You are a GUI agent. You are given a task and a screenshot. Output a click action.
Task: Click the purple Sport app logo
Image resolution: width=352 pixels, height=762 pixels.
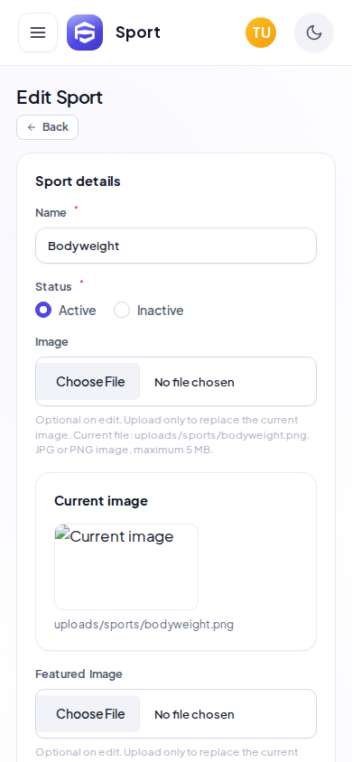85,33
